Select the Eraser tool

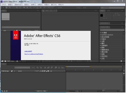tap(41, 8)
